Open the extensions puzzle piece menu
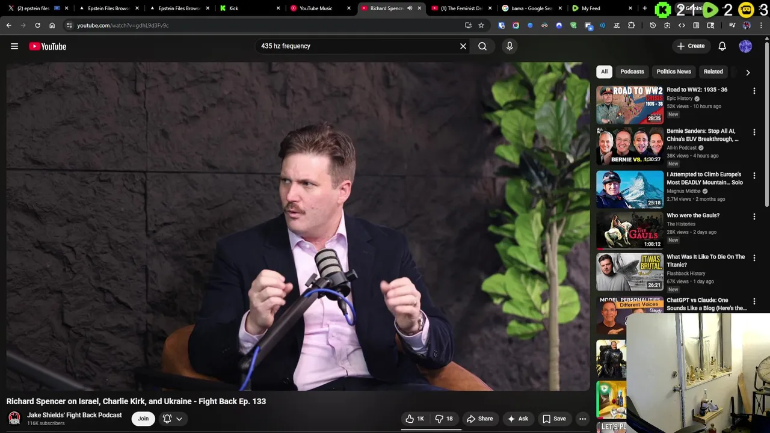Screen dimensions: 770x433 (631, 25)
